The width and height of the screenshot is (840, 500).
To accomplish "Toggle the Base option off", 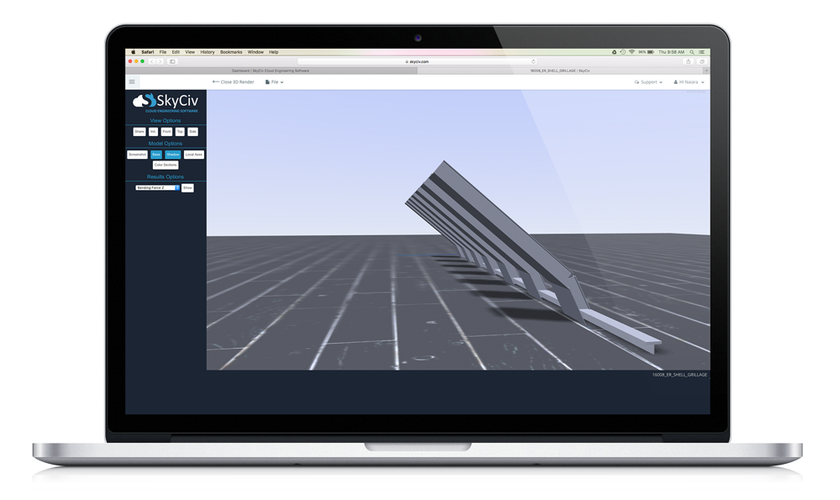I will [156, 155].
